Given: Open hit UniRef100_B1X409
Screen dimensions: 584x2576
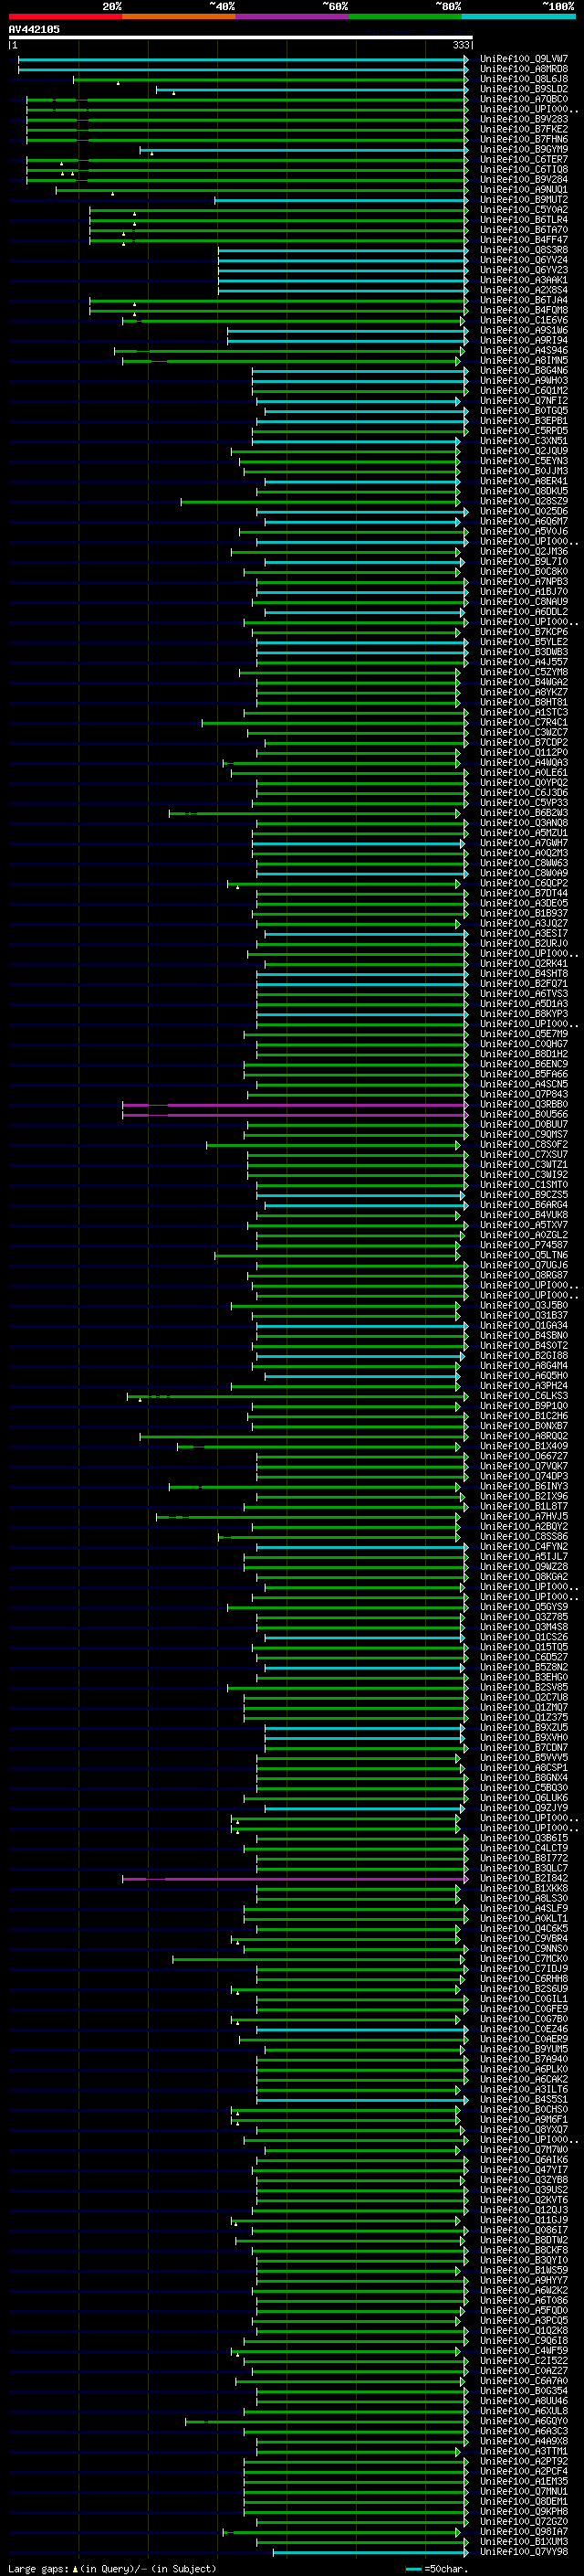Looking at the screenshot, I should click(523, 1447).
